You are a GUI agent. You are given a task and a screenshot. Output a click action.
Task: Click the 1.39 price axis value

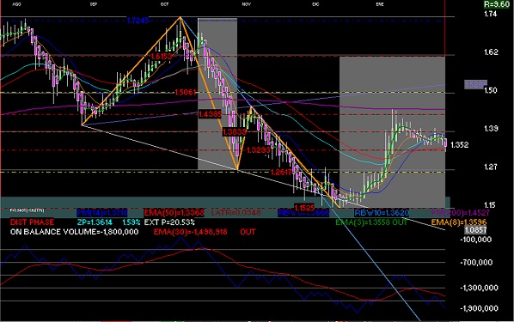coord(491,129)
